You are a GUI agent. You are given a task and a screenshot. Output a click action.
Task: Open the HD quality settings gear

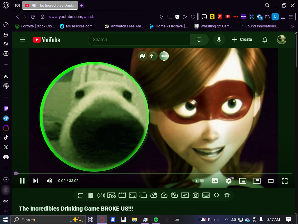click(229, 181)
